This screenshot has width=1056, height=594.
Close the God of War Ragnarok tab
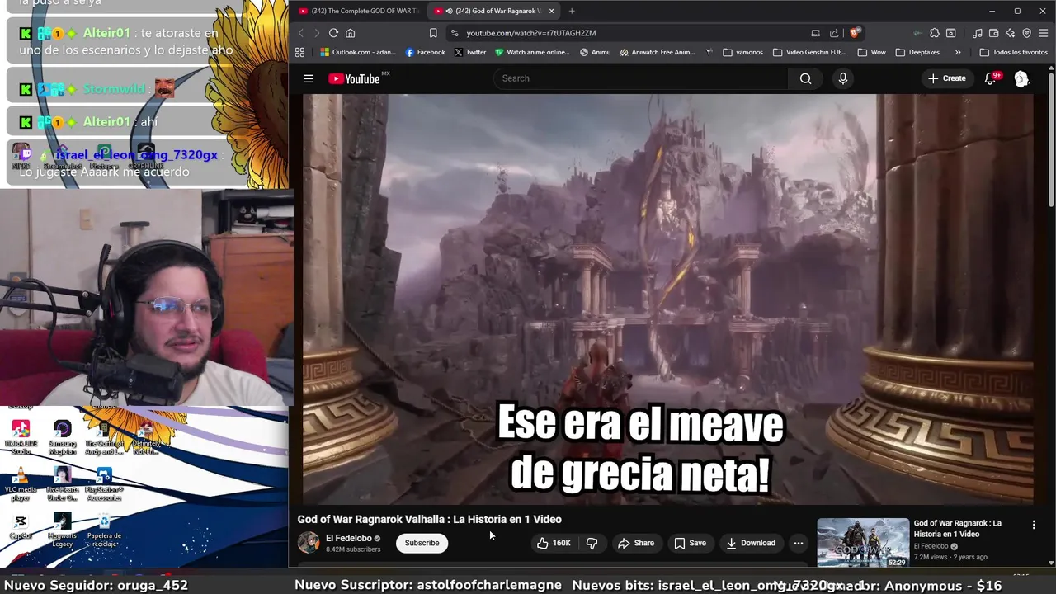pos(551,11)
